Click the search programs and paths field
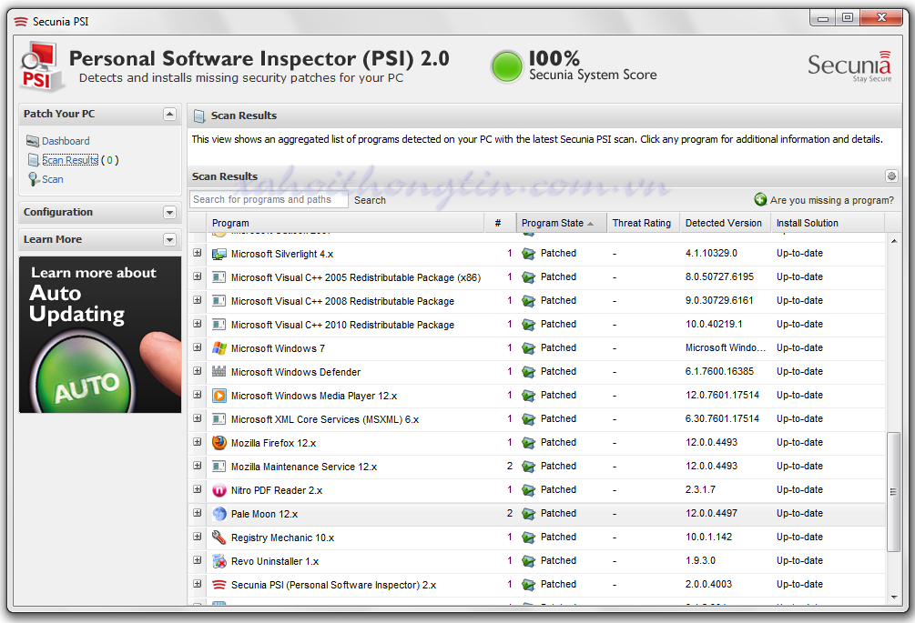Viewport: 915px width, 623px height. [x=269, y=199]
